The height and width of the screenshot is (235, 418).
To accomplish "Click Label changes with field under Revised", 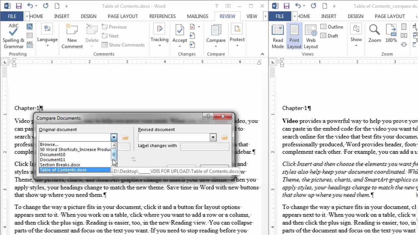I will pyautogui.click(x=204, y=146).
